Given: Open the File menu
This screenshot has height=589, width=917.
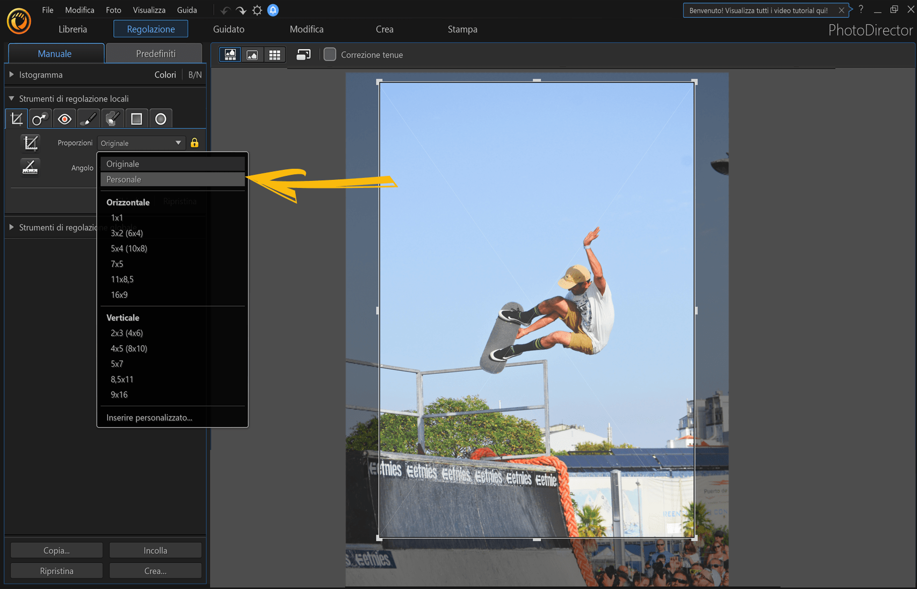Looking at the screenshot, I should click(x=48, y=10).
